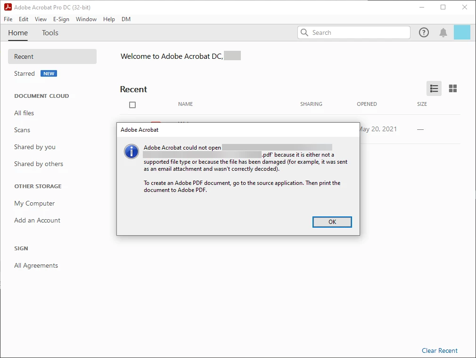Viewport: 476px width, 358px height.
Task: Open the DM menu
Action: [x=126, y=19]
